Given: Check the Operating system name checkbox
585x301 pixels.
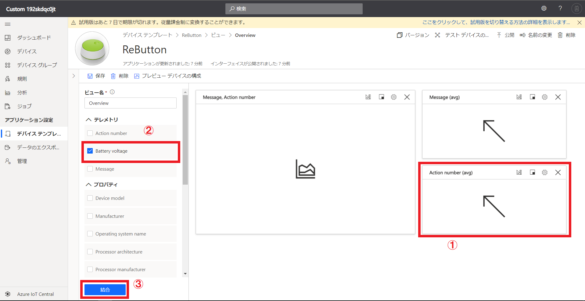Looking at the screenshot, I should click(x=90, y=234).
